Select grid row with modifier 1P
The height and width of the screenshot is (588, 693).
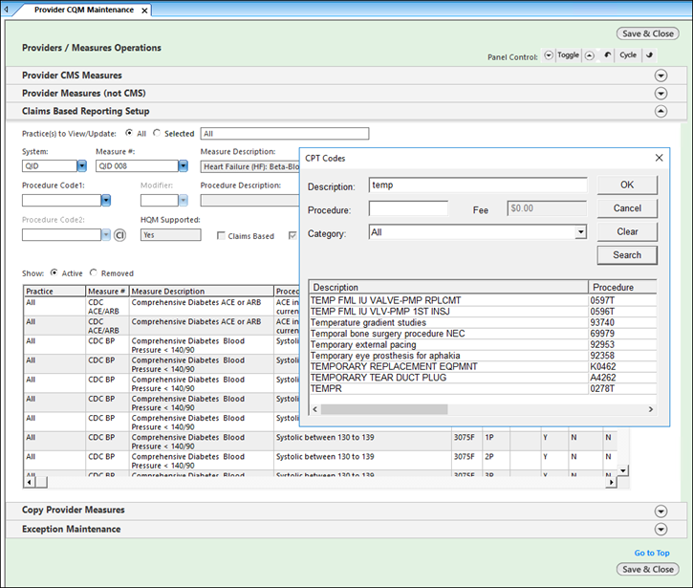(320, 441)
